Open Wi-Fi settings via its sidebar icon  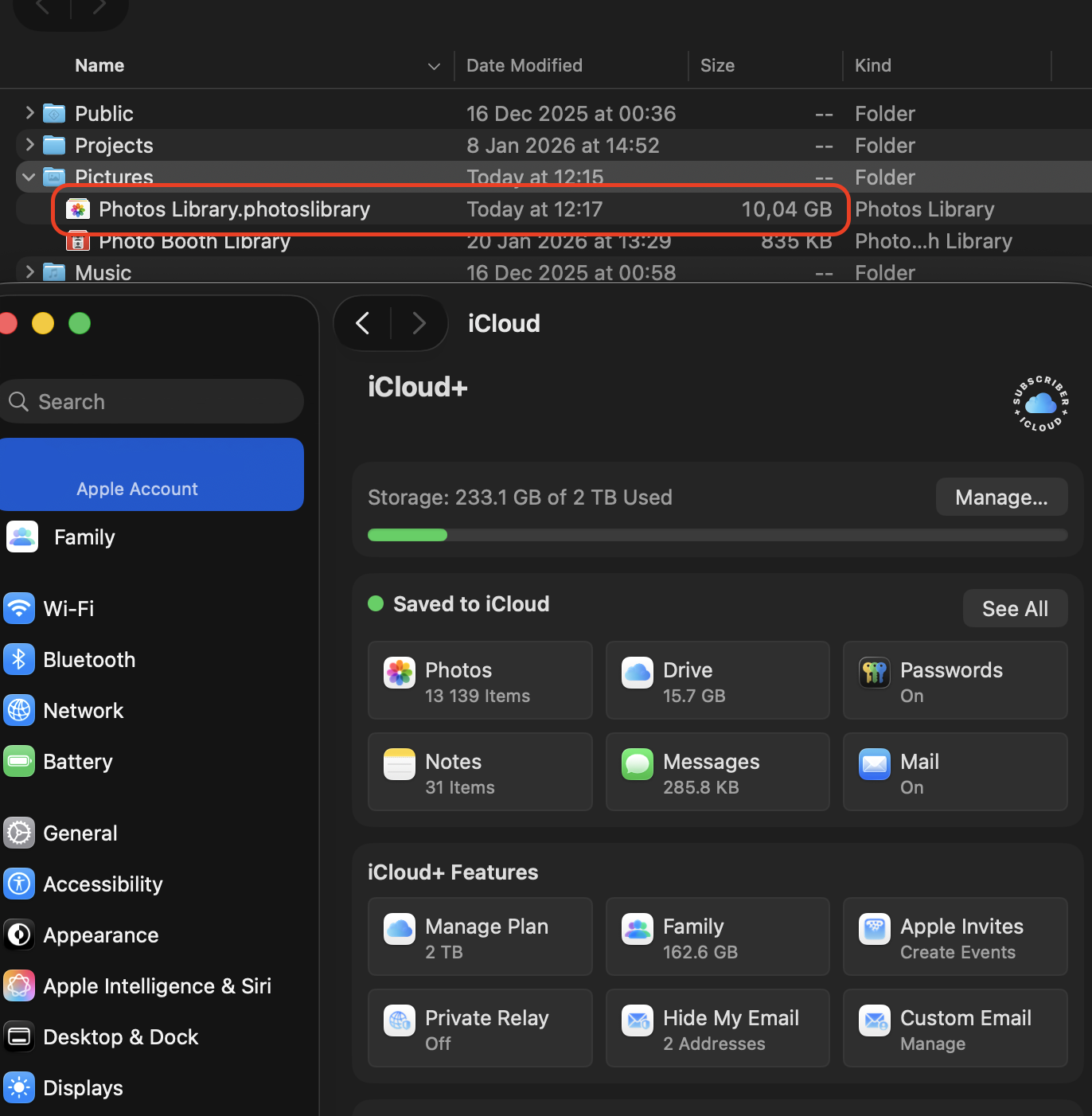pyautogui.click(x=19, y=609)
